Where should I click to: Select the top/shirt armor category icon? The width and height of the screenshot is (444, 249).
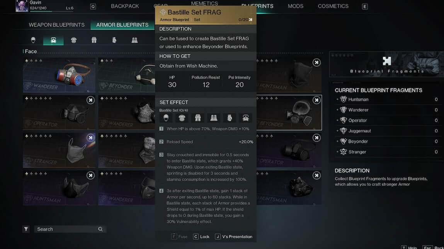[74, 40]
